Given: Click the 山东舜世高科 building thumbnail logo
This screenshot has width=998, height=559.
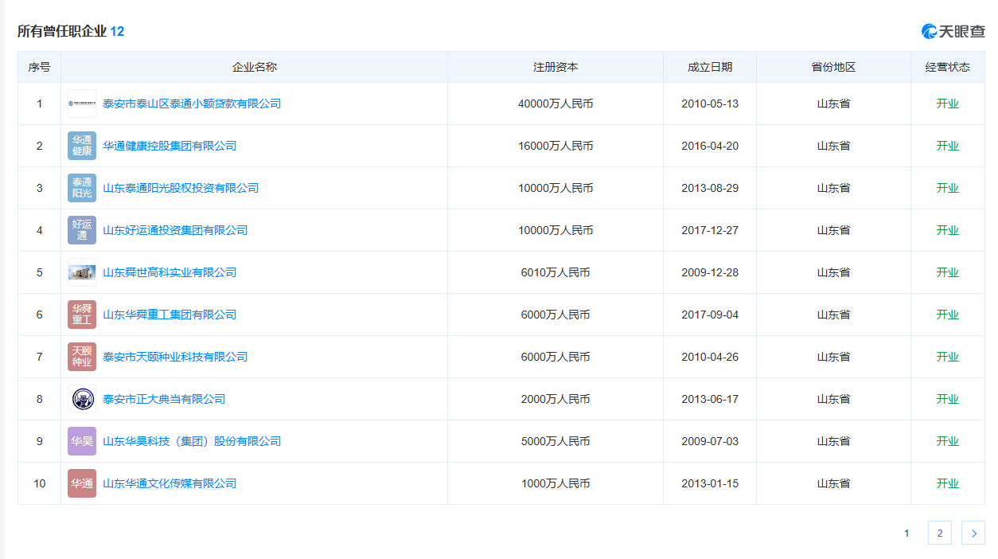Looking at the screenshot, I should pyautogui.click(x=82, y=272).
